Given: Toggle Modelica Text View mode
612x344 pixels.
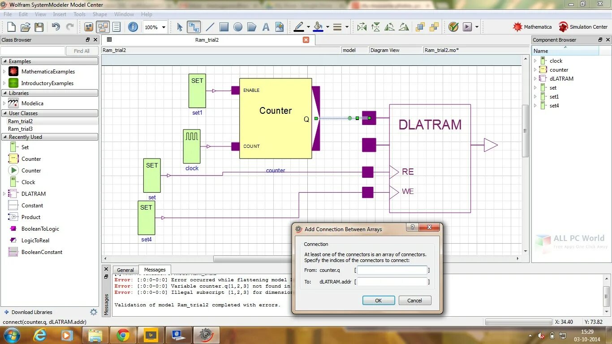Looking at the screenshot, I should pyautogui.click(x=116, y=27).
